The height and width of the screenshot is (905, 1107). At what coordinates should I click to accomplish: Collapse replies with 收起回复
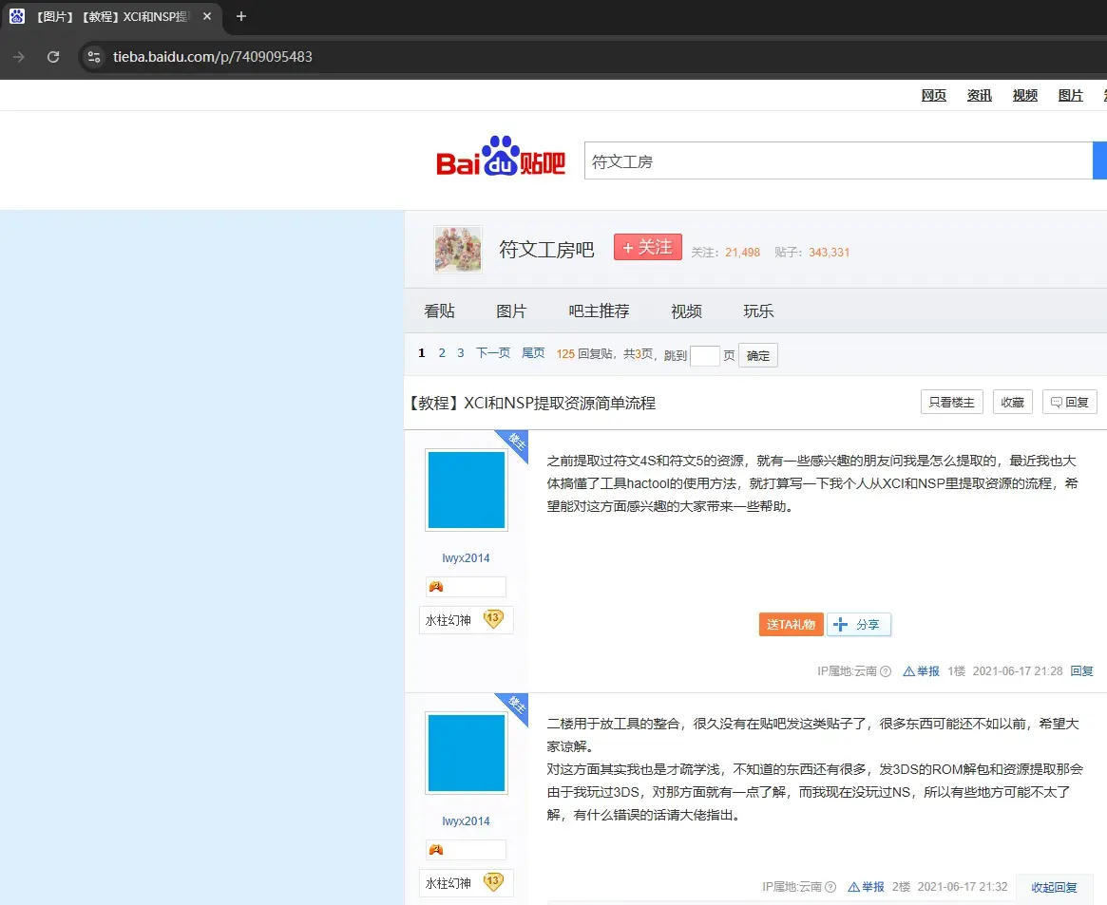click(1054, 887)
